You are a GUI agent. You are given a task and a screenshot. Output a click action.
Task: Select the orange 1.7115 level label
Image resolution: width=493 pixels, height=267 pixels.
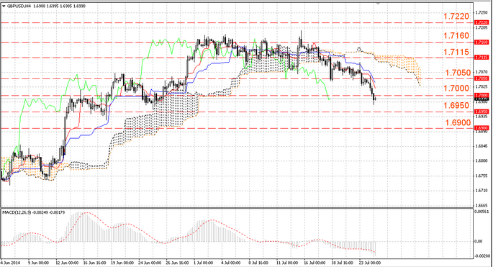456,52
